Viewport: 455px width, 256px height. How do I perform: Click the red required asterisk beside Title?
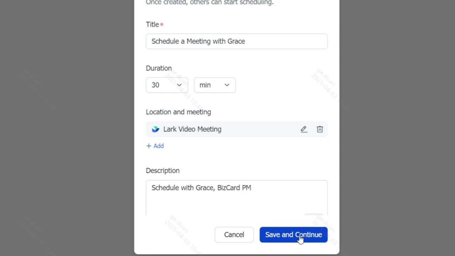162,25
